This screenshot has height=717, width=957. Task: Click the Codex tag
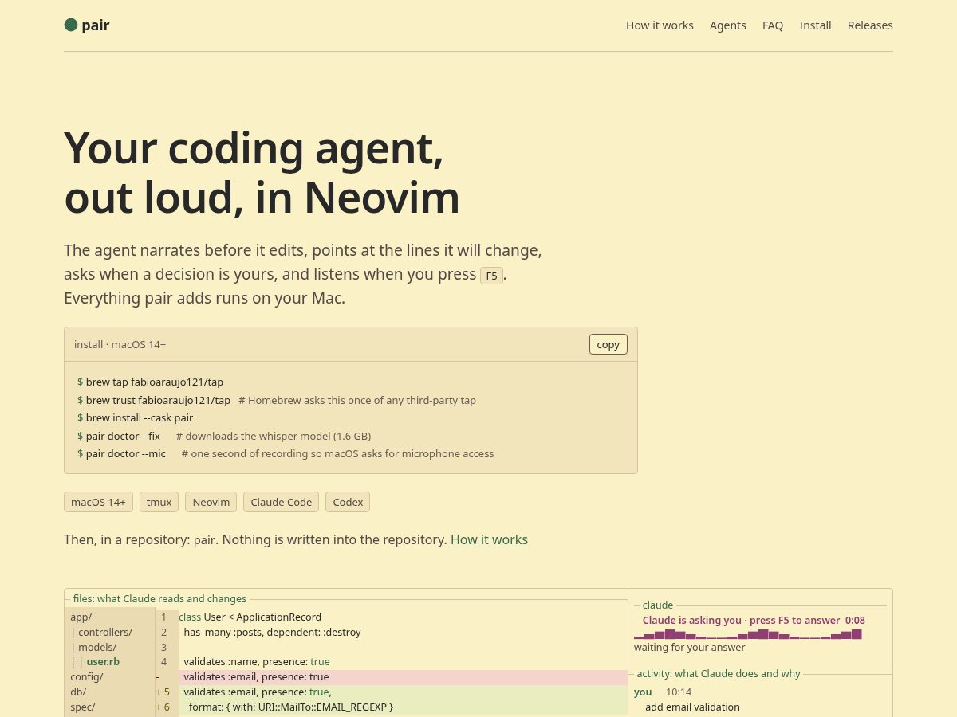tap(348, 502)
